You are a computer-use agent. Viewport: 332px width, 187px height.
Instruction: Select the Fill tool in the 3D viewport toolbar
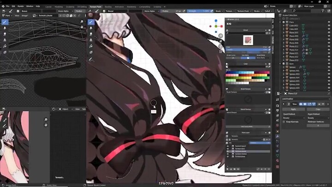pyautogui.click(x=91, y=46)
